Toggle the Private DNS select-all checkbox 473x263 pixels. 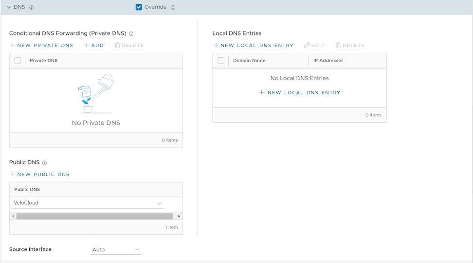point(18,61)
